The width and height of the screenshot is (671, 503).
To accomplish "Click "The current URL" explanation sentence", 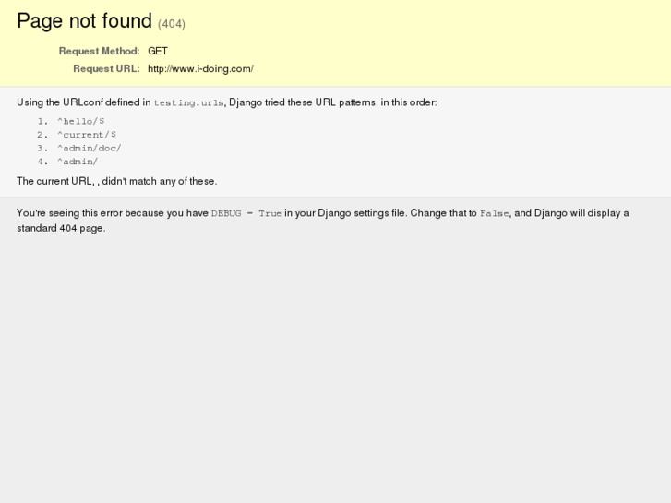I will (116, 181).
